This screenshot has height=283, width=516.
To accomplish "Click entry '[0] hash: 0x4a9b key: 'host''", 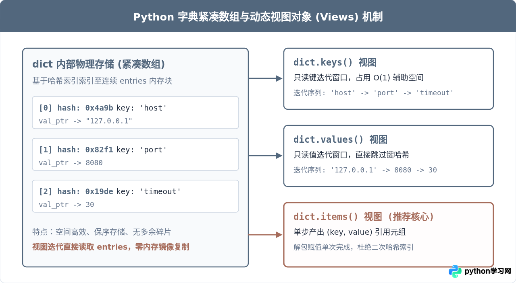I will point(103,108).
